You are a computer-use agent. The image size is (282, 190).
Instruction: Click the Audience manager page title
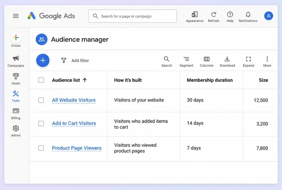coord(80,40)
